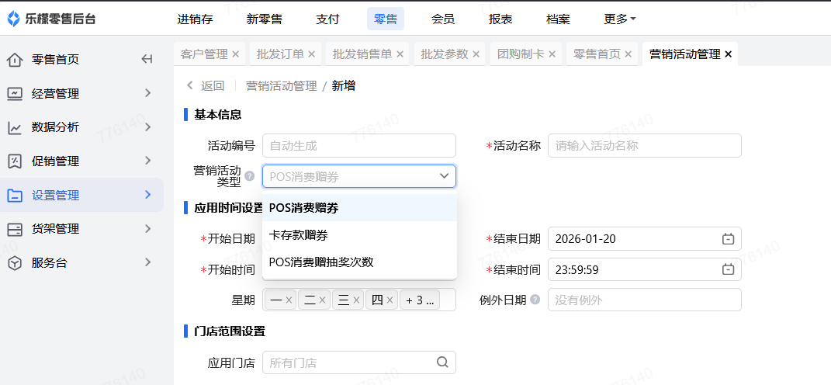Expand the 促销管理 sidebar menu
Image resolution: width=831 pixels, height=385 pixels.
148,161
